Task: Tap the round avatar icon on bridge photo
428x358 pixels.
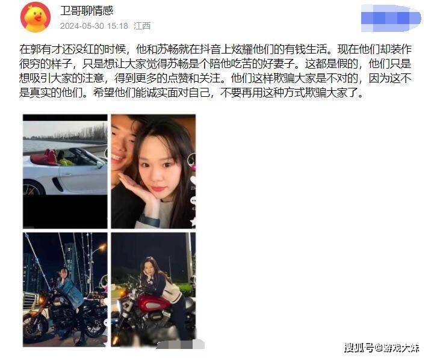Action: 105,281
